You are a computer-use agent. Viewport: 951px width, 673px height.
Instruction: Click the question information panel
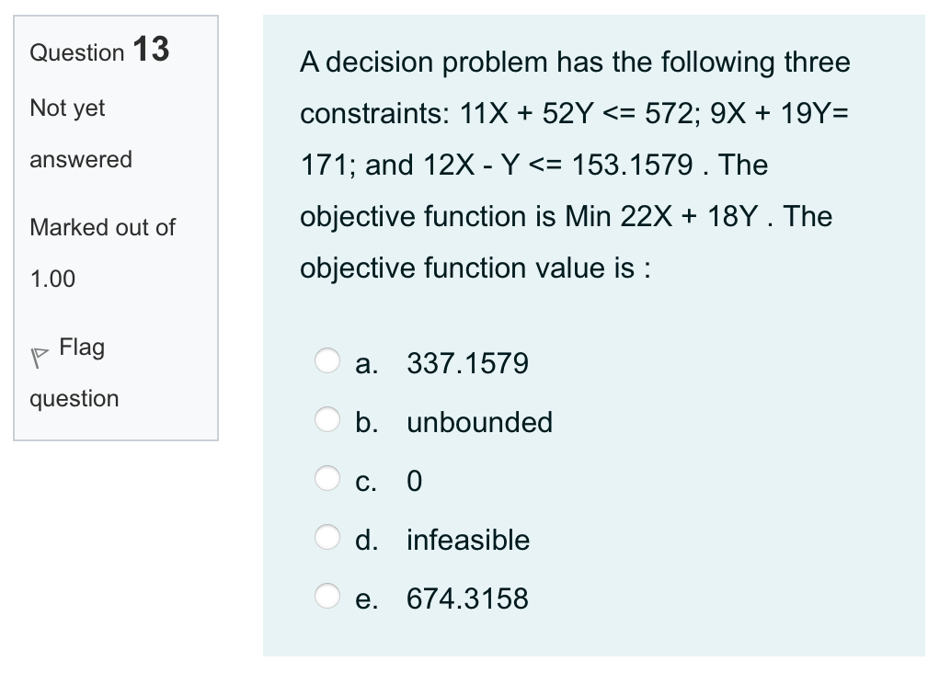click(x=117, y=225)
